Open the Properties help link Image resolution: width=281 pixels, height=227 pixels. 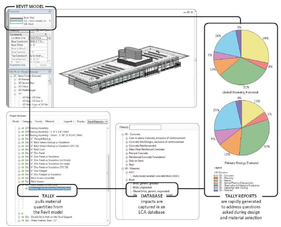click(17, 65)
